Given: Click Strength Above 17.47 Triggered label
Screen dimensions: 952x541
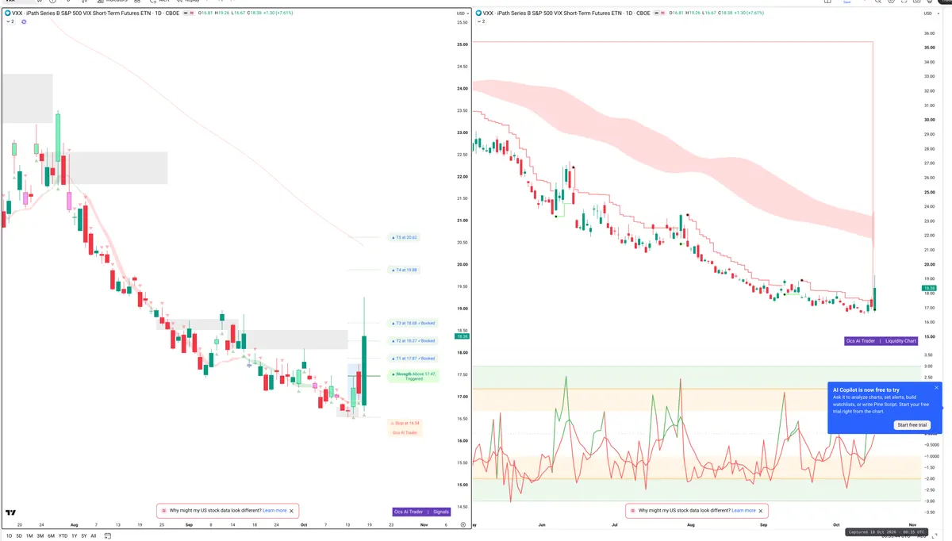Looking at the screenshot, I should [413, 376].
